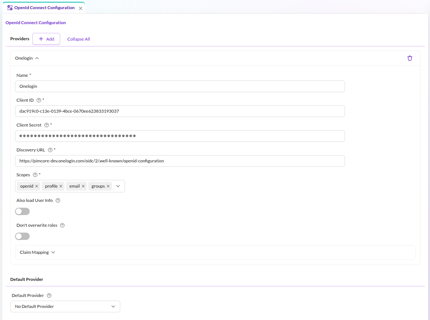Open Scopes help tooltip icon
The image size is (430, 320).
click(x=35, y=175)
